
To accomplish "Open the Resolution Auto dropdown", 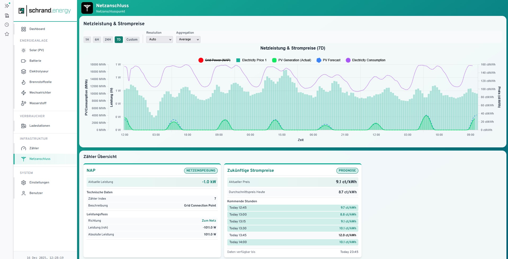I will click(x=159, y=39).
